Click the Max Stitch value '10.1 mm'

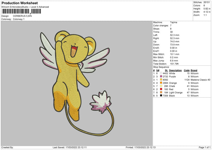(175, 54)
